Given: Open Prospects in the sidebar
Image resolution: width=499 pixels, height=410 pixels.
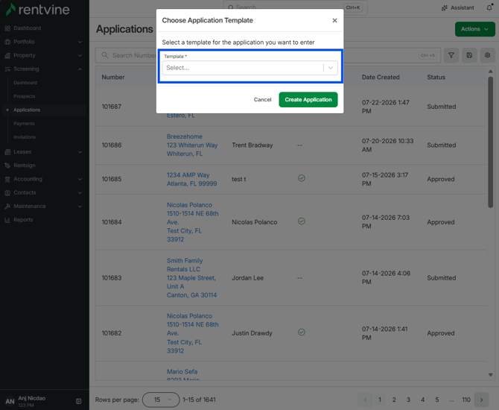Looking at the screenshot, I should (24, 96).
